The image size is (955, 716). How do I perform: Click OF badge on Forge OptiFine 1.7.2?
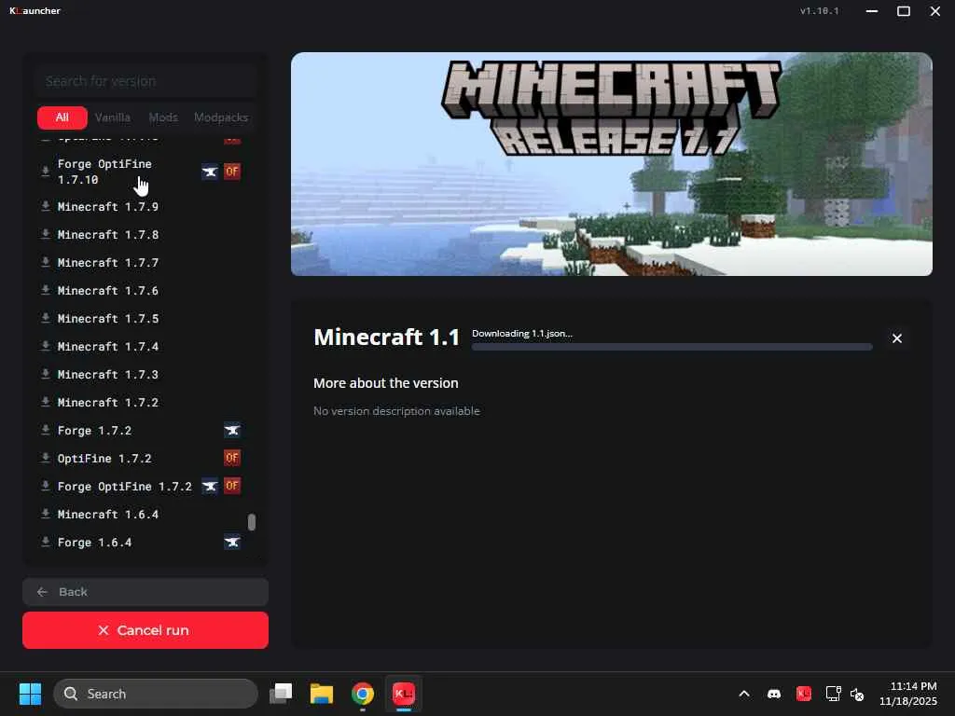pos(232,486)
